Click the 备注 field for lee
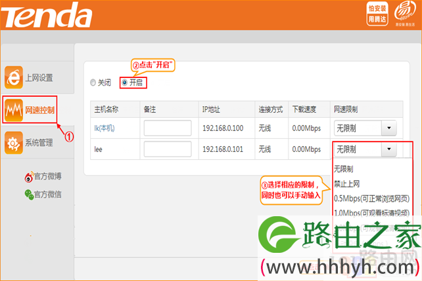The height and width of the screenshot is (281, 422). point(168,149)
